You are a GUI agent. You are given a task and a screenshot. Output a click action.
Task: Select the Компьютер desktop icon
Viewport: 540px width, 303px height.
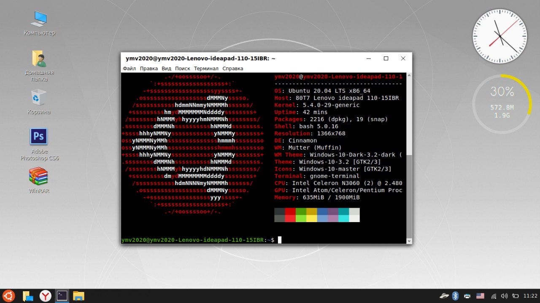click(x=39, y=23)
